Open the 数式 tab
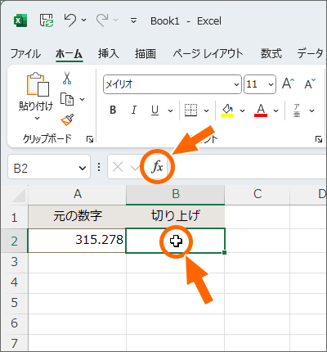327x352 pixels. point(271,53)
